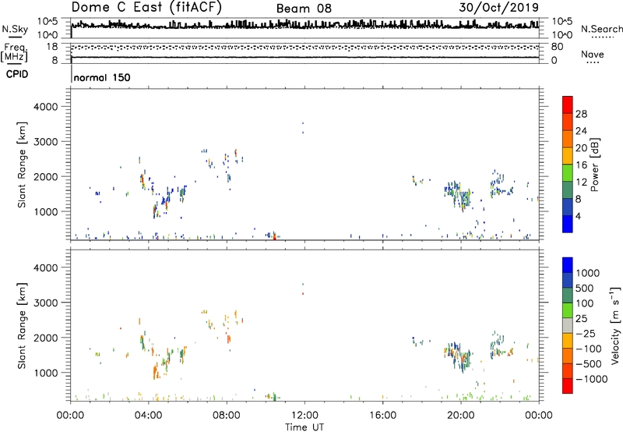
Task: Click the bright blue bottom Power colorbar segment
Action: pos(568,224)
